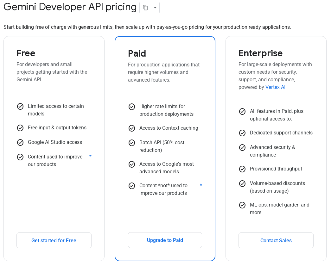Image resolution: width=331 pixels, height=266 pixels.
Task: Click checkmark icon beside Higher rate limits
Action: point(132,107)
